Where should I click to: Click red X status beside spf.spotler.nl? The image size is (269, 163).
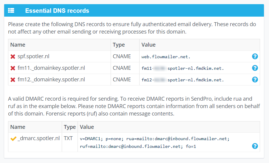(13, 56)
